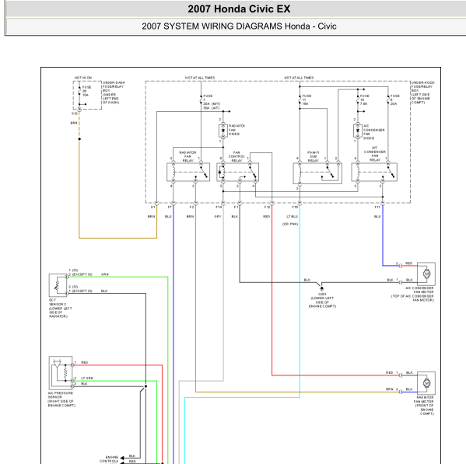
Task: Click the G301 ground point dot
Action: click(321, 288)
